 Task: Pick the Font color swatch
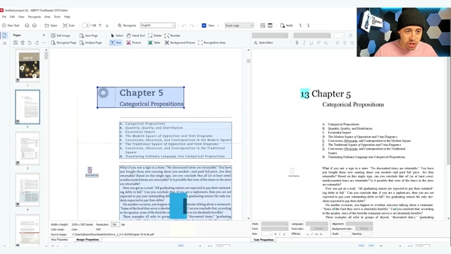tap(319, 229)
